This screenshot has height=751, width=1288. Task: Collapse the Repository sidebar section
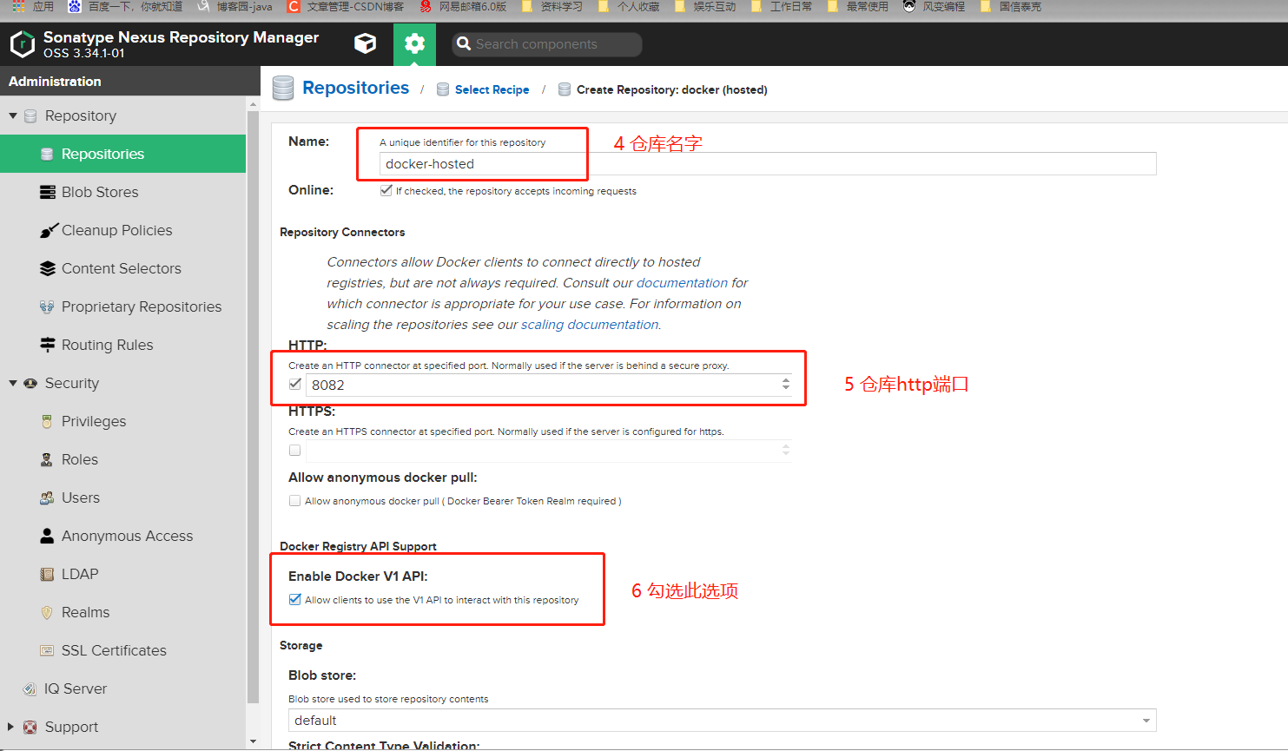click(13, 115)
